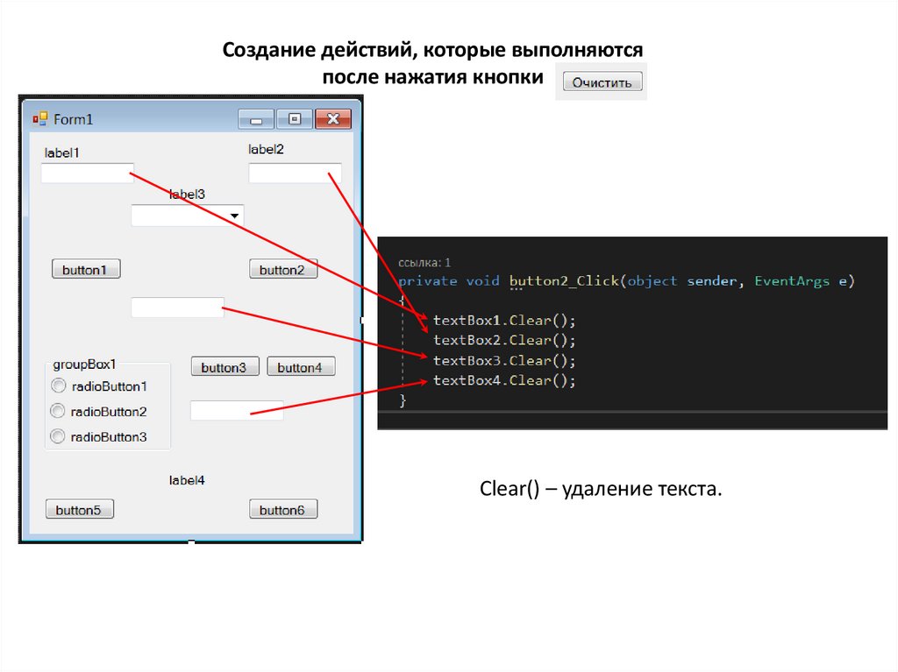The width and height of the screenshot is (898, 672).
Task: Close the Form1 window
Action: (x=332, y=119)
